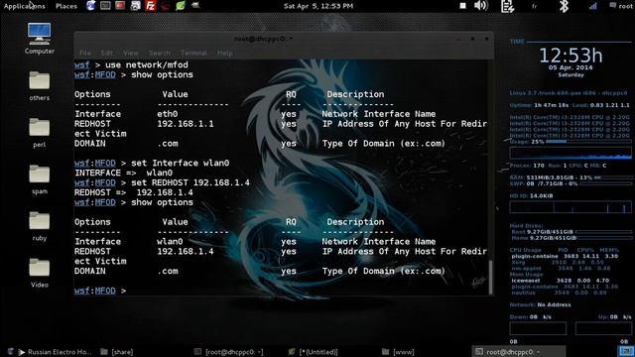Click the wlan0 value in second options table
This screenshot has height=357, width=635.
tap(170, 242)
